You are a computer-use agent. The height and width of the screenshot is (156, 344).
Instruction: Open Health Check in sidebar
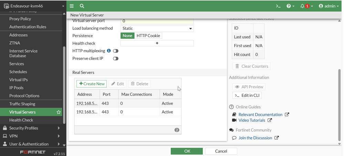21,120
